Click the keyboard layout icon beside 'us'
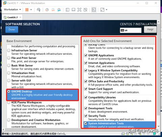Image resolution: width=162 pixels, height=137 pixels. tap(122, 30)
